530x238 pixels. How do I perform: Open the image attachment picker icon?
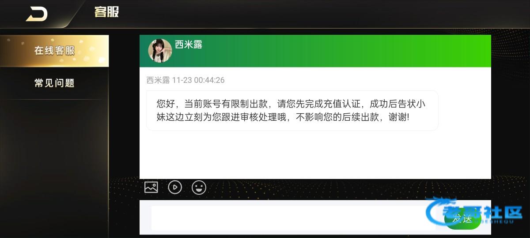point(151,187)
